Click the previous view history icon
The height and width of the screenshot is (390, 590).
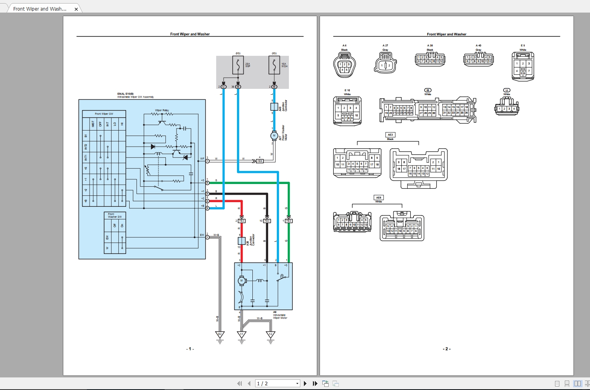click(325, 383)
